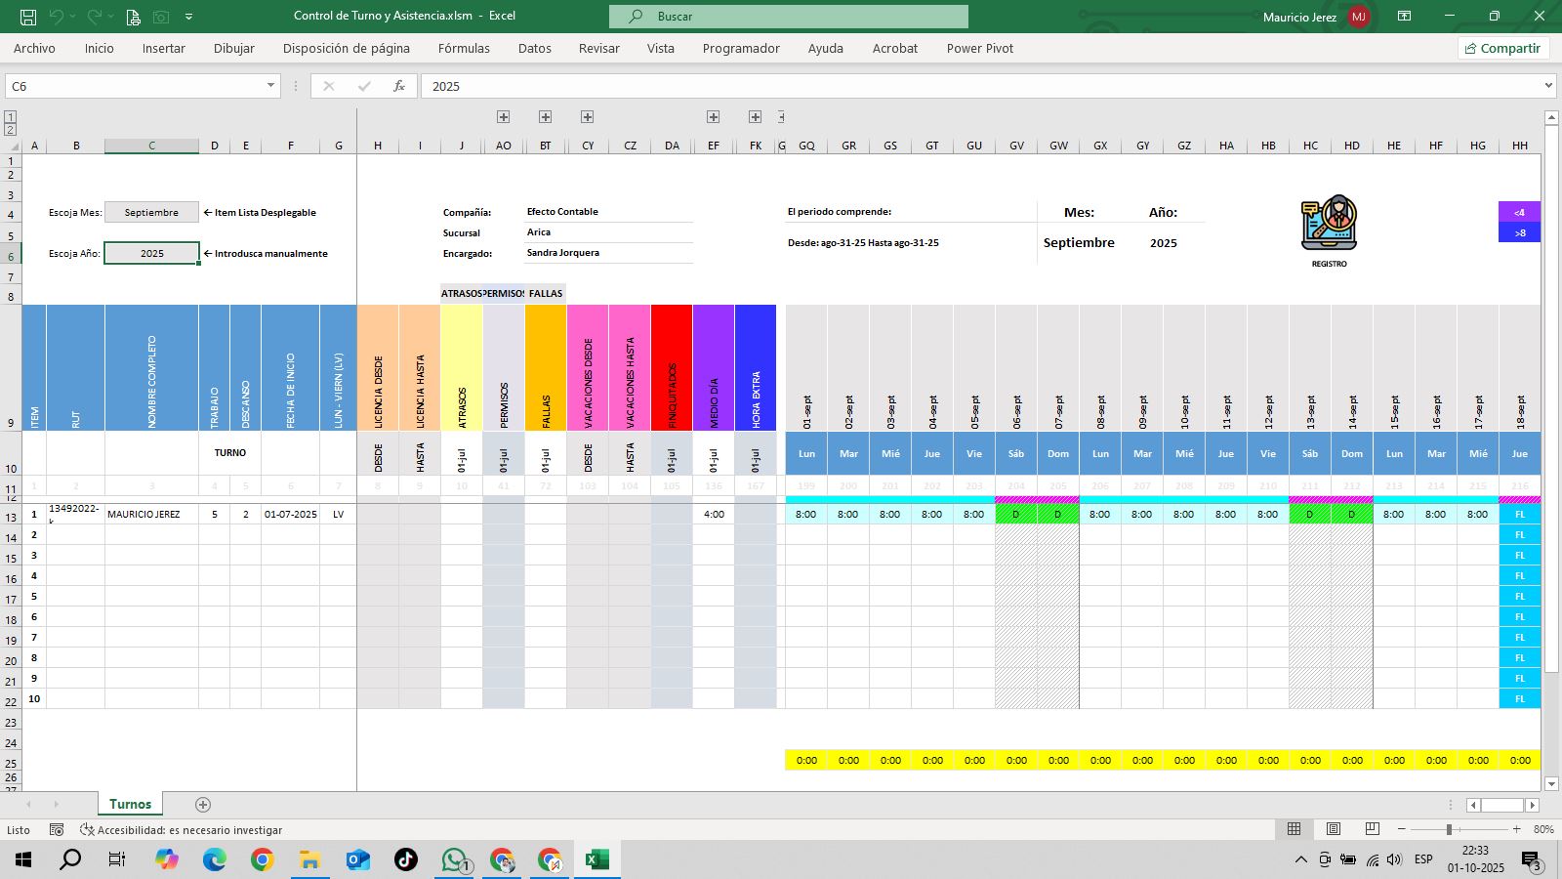Click the zoom slider handle
Viewport: 1562px width, 879px height.
pos(1449,829)
